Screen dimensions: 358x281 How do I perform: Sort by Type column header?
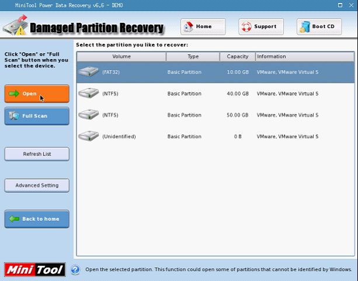pos(193,57)
